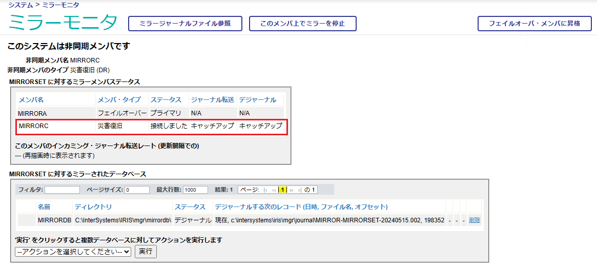This screenshot has width=597, height=269.
Task: Click フェイルオーバ・メンバに昇格 button
Action: [x=533, y=24]
